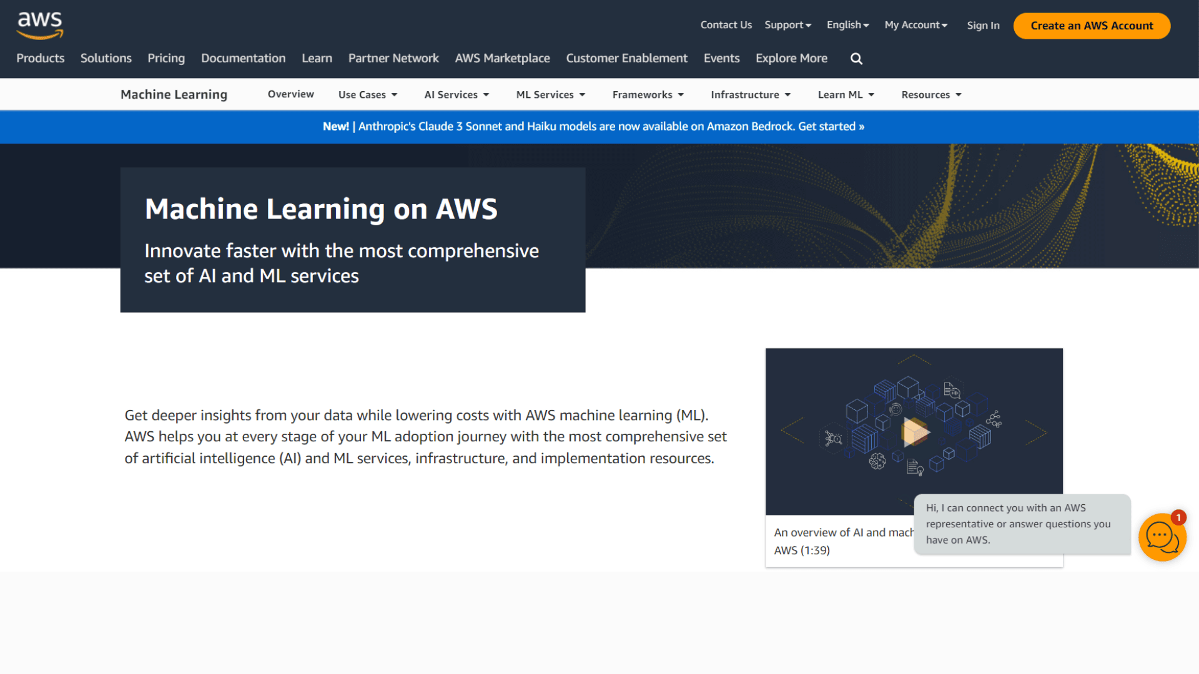
Task: Open the chat widget icon
Action: [1162, 537]
